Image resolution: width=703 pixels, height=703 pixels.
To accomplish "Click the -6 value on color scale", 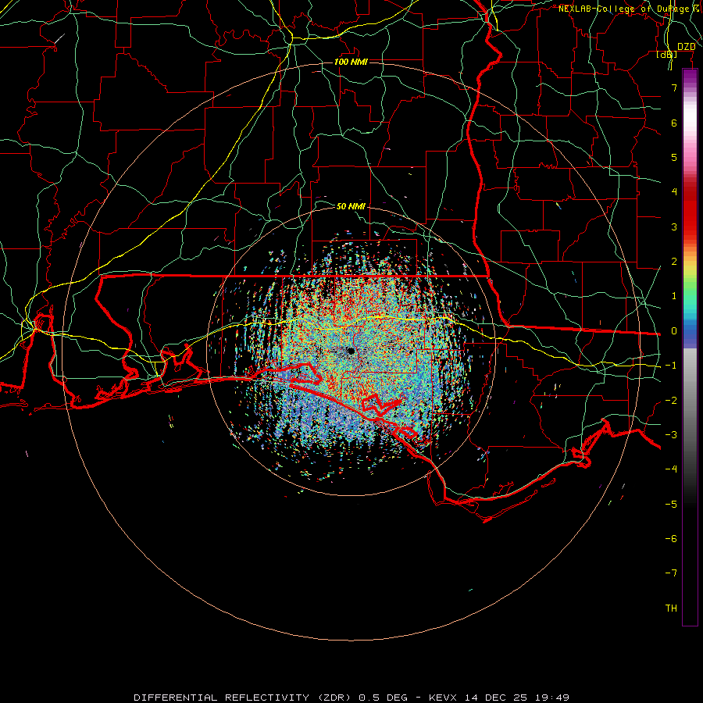I will (x=671, y=539).
